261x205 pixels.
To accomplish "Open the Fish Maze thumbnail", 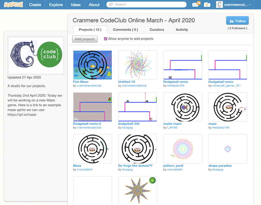I will 93,65.
